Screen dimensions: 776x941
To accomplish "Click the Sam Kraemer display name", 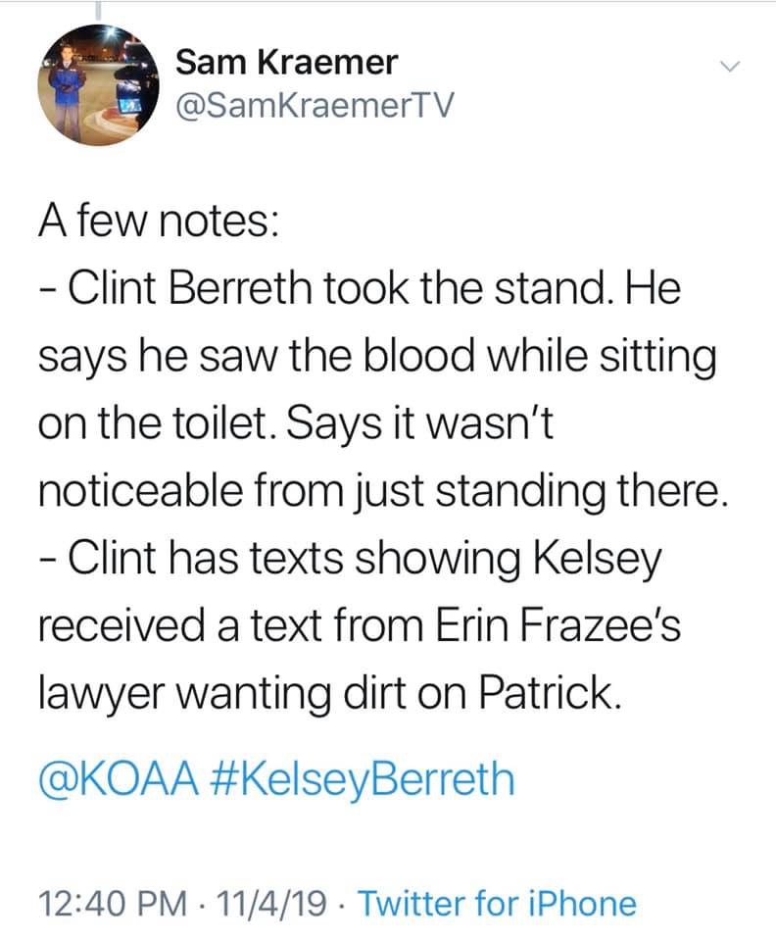I will coord(286,62).
